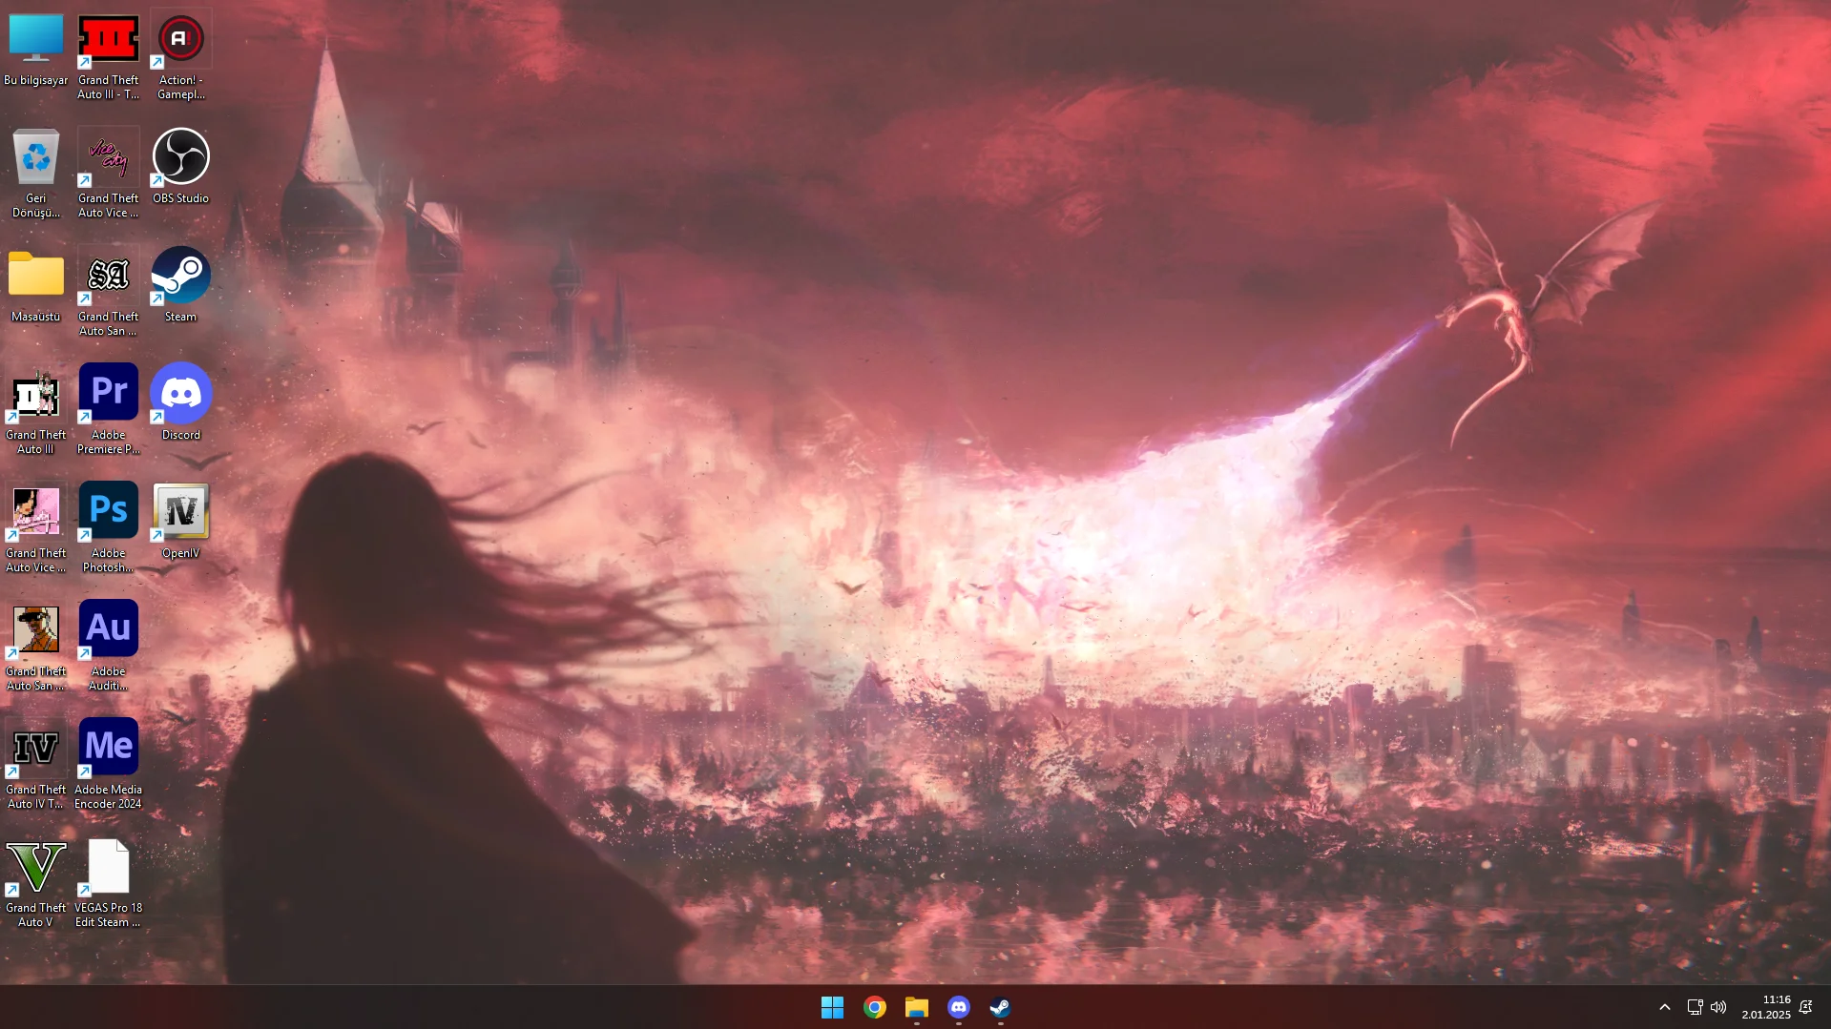Open the notifications bell icon

pos(1806,1007)
